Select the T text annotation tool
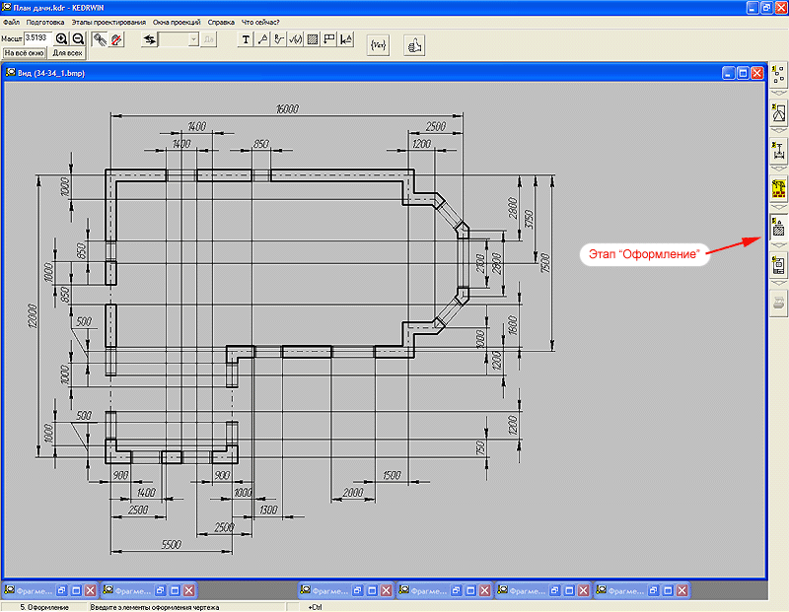The width and height of the screenshot is (789, 612). tap(246, 39)
